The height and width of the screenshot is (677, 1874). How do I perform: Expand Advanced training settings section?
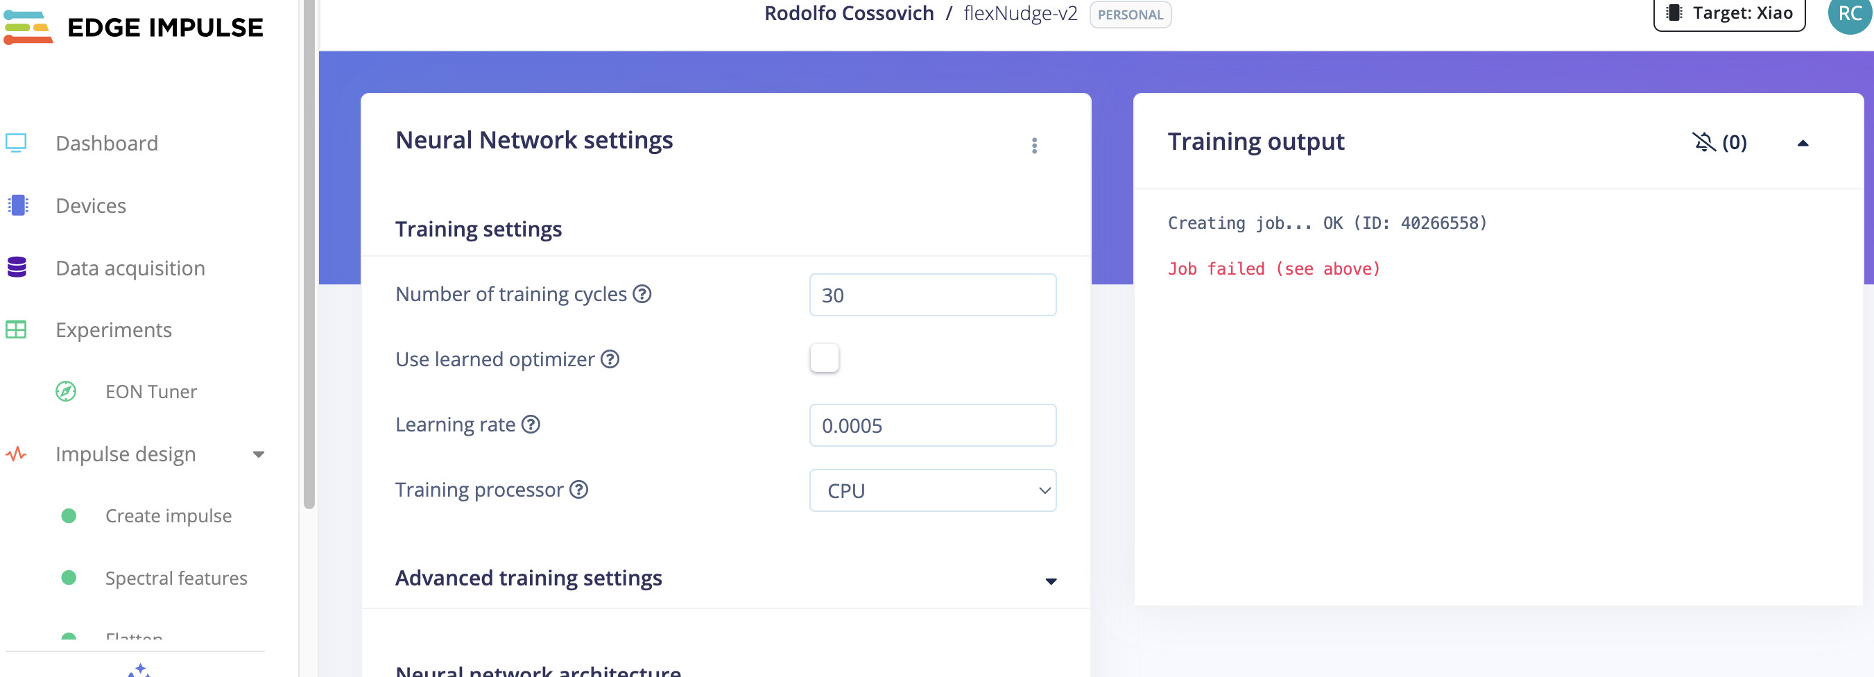coord(1051,581)
